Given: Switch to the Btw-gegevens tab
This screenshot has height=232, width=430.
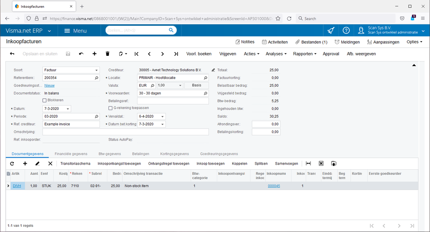Looking at the screenshot, I should pyautogui.click(x=110, y=154).
